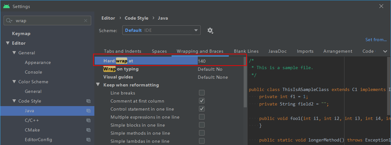This screenshot has height=145, width=391.
Task: Select Appearance under General
Action: point(38,62)
